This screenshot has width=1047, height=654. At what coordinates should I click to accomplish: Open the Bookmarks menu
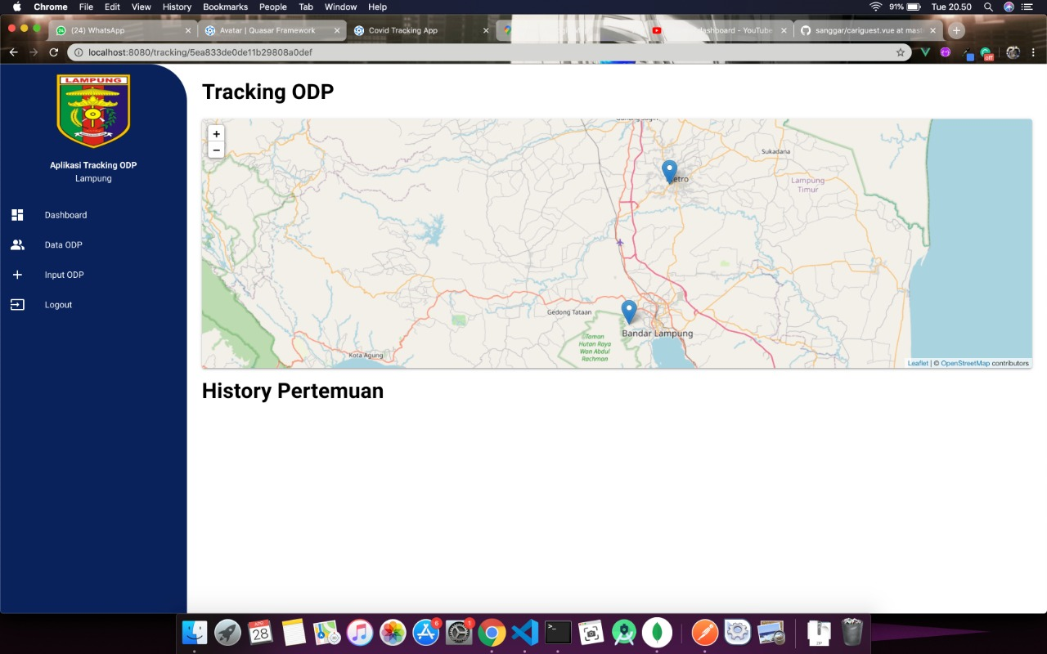pyautogui.click(x=225, y=7)
